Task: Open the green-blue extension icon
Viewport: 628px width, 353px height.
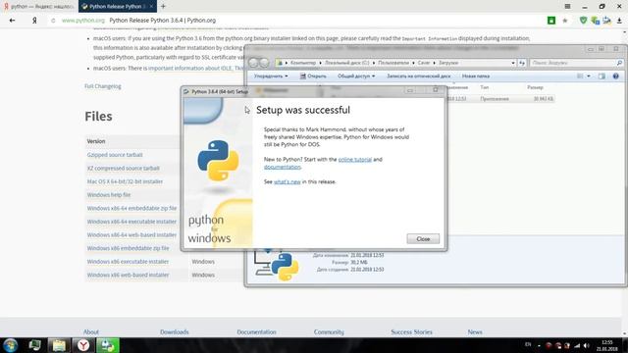Action: point(596,21)
